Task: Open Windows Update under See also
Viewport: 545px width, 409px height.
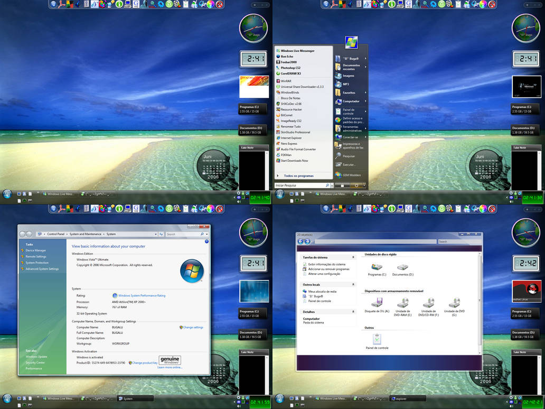Action: [36, 357]
